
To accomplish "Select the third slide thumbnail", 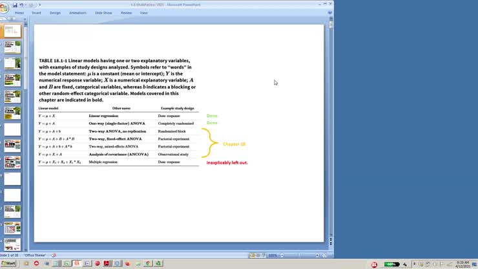I will click(12, 63).
